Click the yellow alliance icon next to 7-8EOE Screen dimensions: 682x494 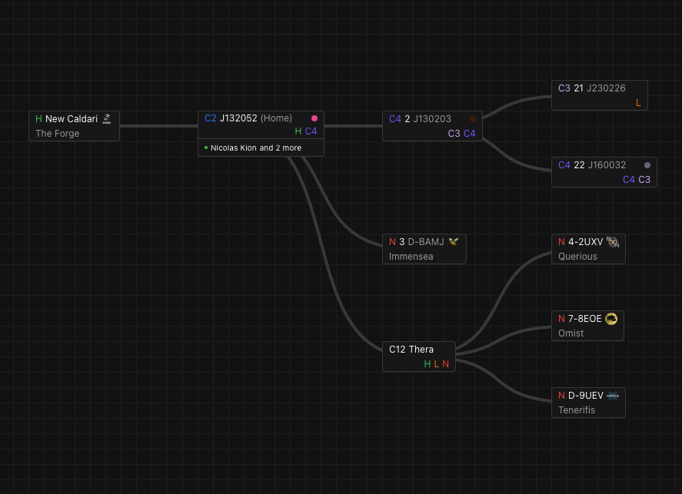611,318
